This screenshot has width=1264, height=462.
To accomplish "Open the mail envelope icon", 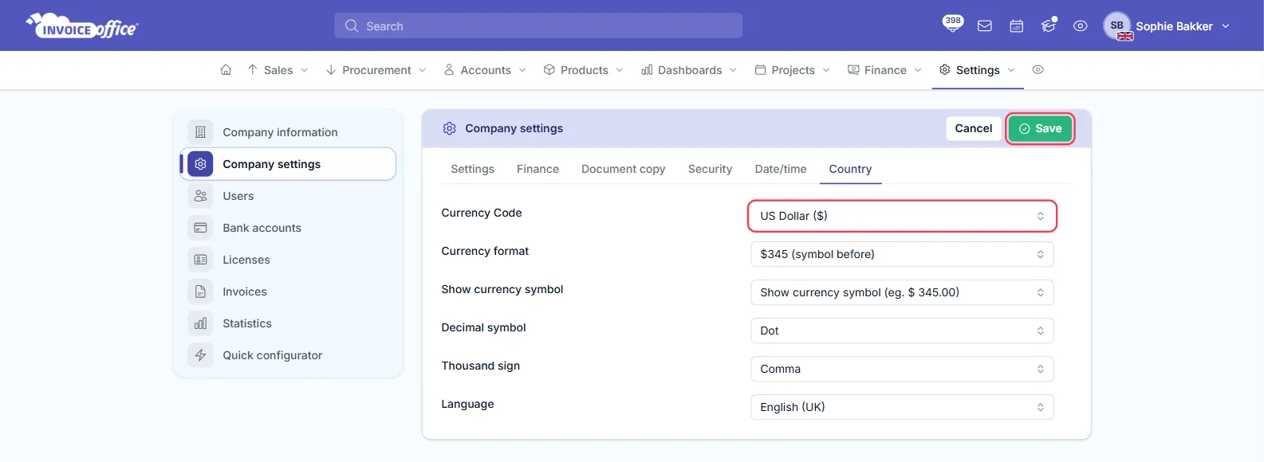I will (x=985, y=26).
